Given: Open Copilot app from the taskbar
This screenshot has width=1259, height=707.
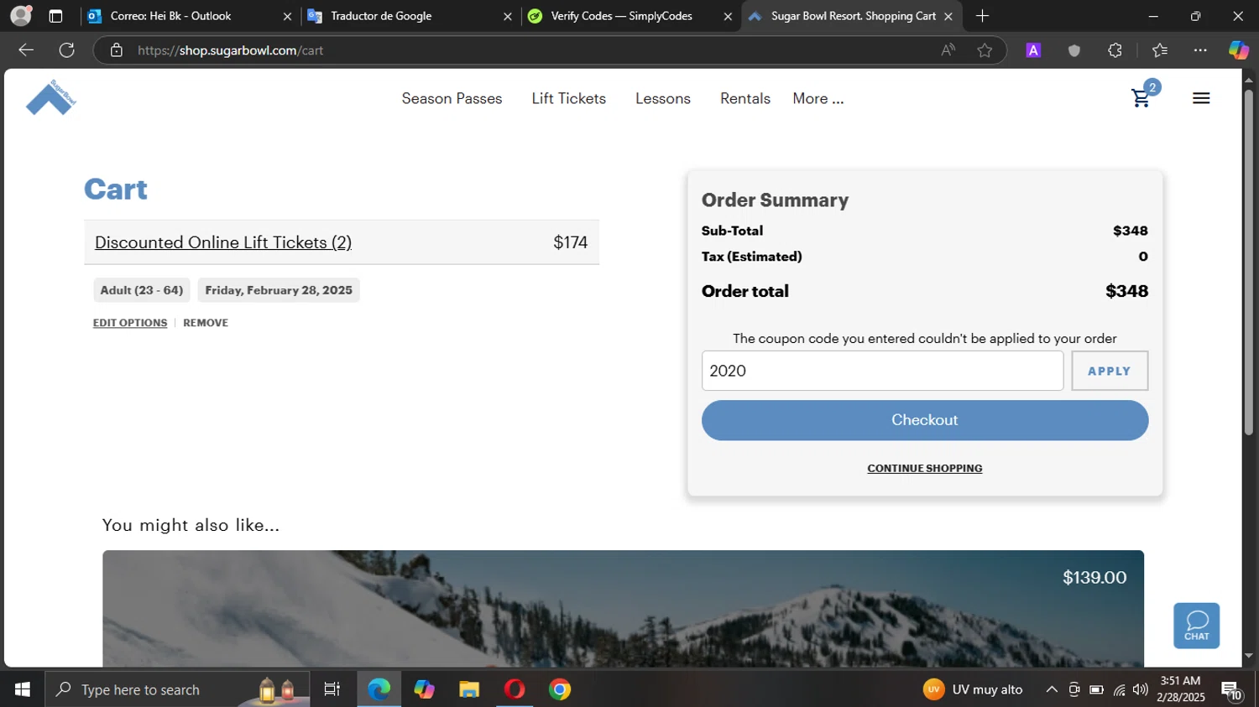Looking at the screenshot, I should click(424, 689).
